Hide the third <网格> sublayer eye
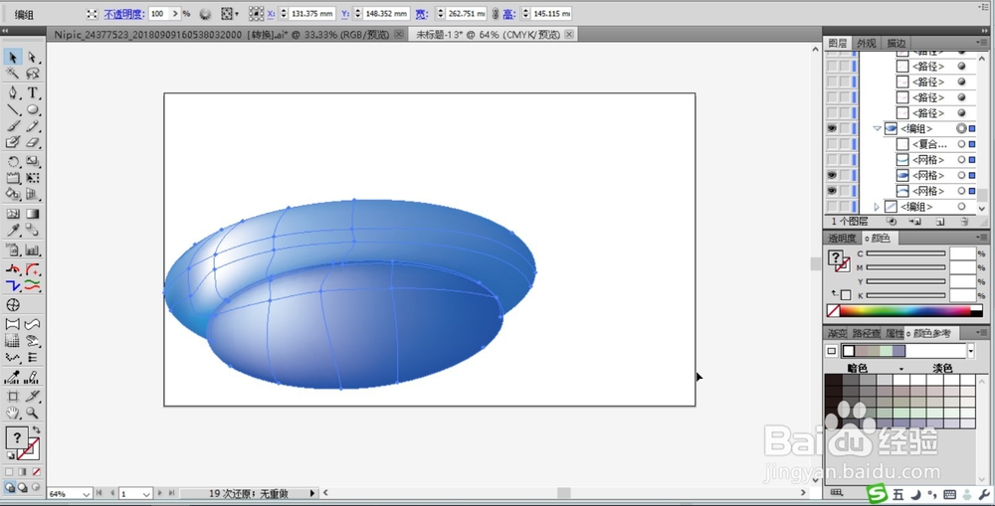 pos(832,191)
